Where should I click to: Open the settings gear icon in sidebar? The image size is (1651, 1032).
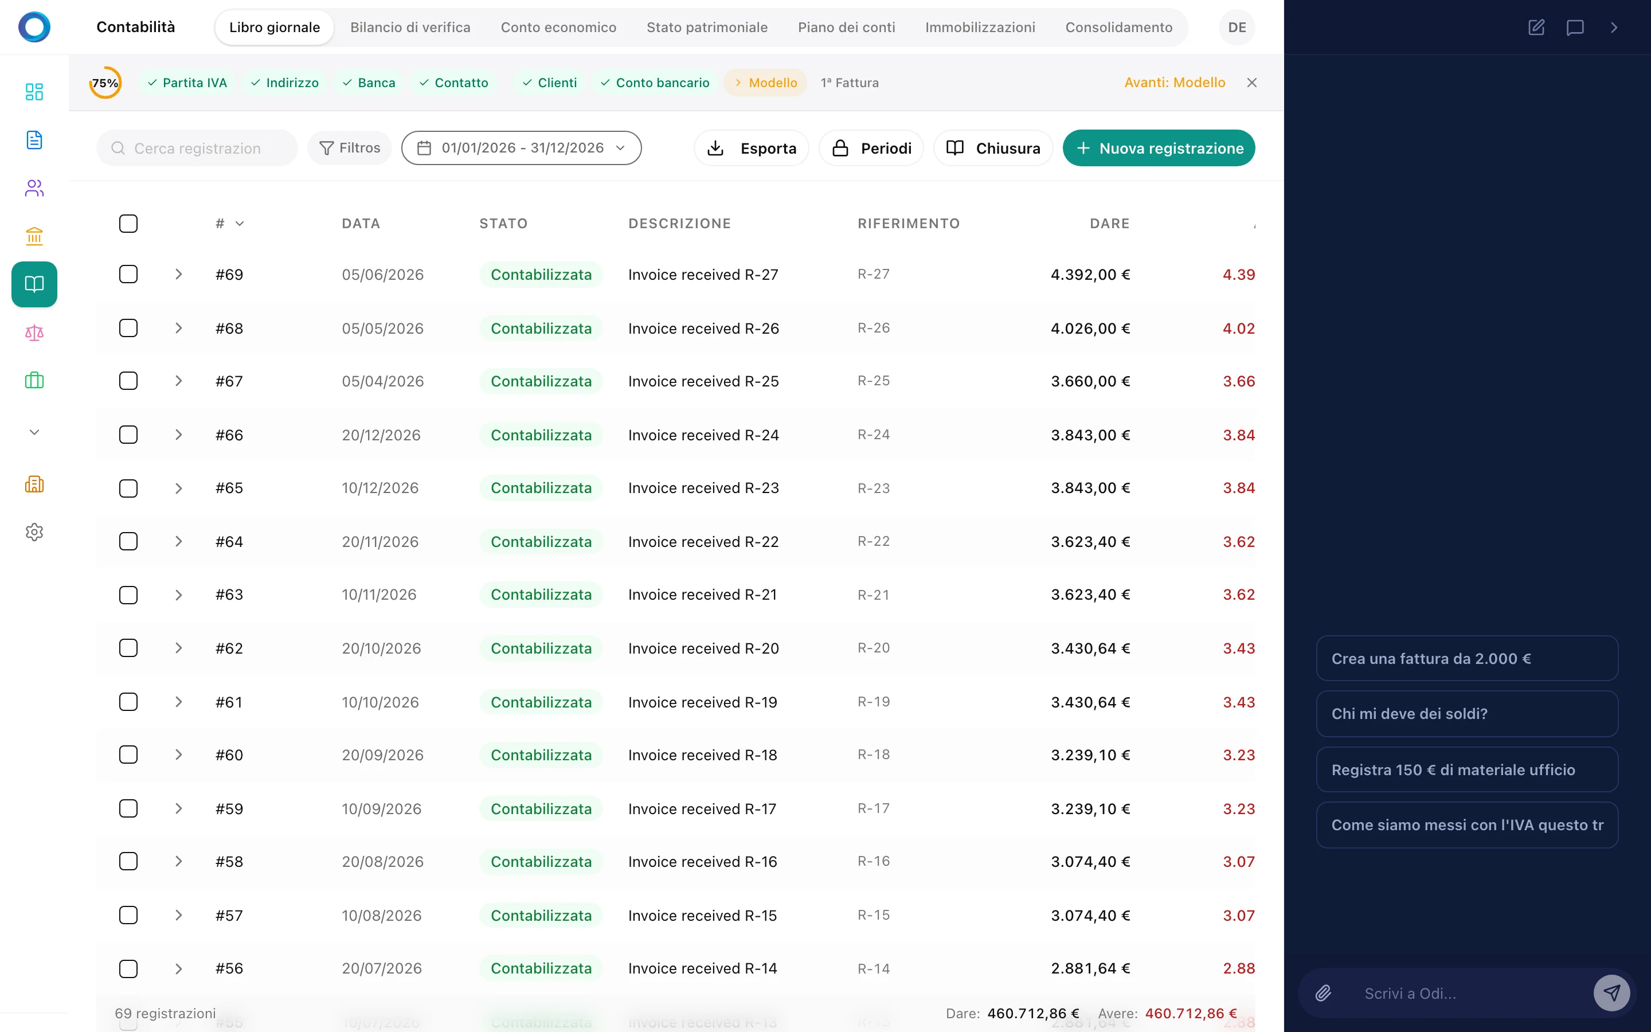point(34,531)
